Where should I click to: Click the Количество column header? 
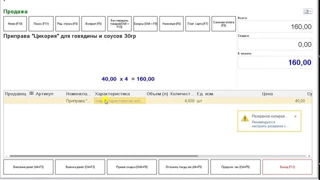(182, 94)
